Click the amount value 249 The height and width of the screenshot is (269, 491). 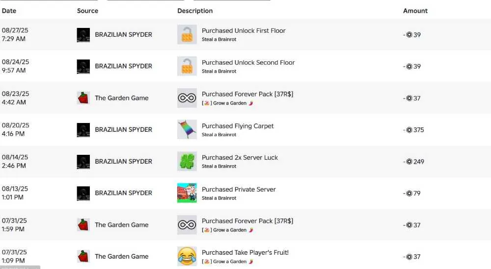tap(419, 162)
